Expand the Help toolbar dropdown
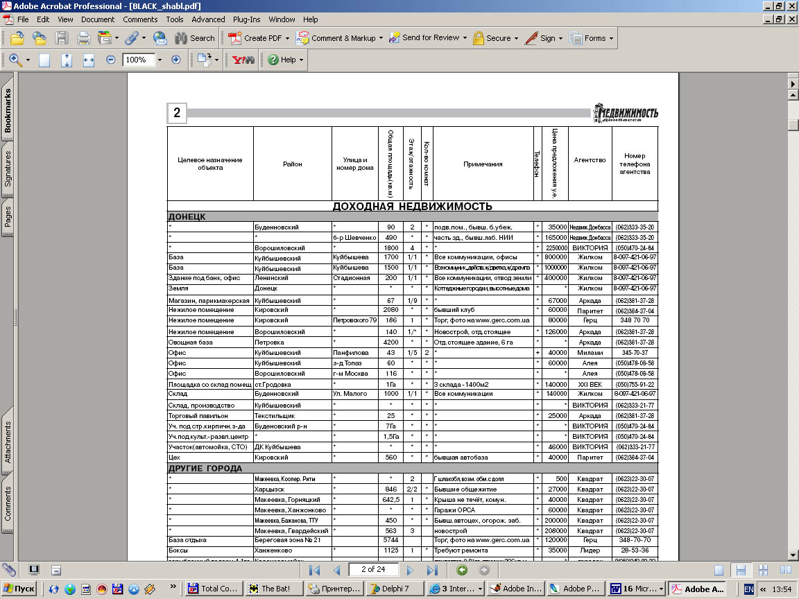The height and width of the screenshot is (599, 799). pyautogui.click(x=301, y=60)
